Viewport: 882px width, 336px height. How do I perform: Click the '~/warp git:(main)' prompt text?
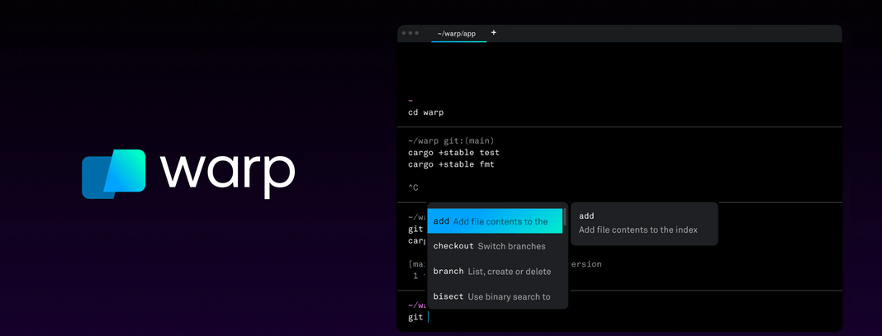pos(451,140)
